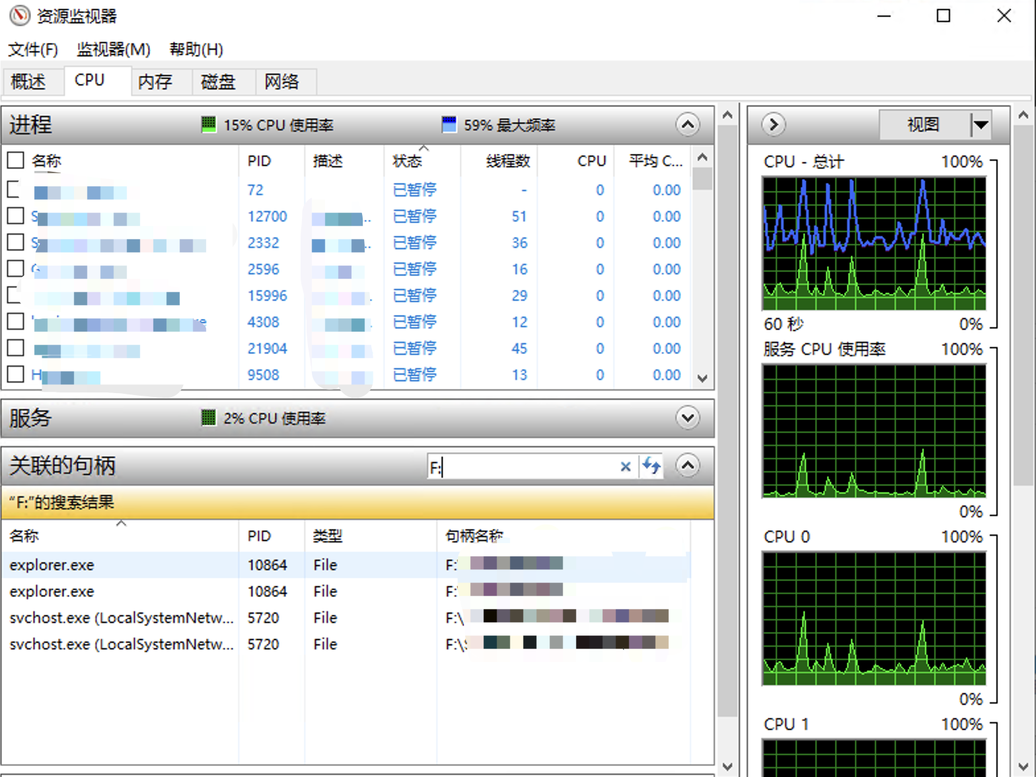Click the refresh handle search icon

click(651, 466)
